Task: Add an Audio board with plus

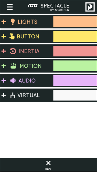Action: coord(3,81)
